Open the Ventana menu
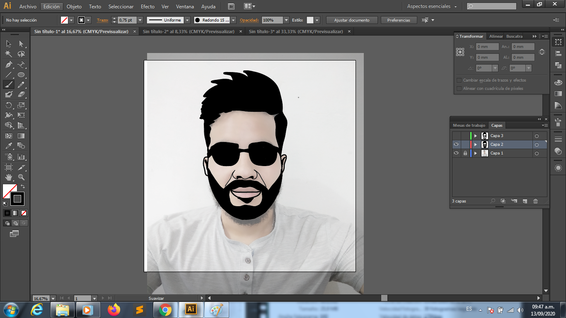Screen dimensions: 566x318 point(185,7)
